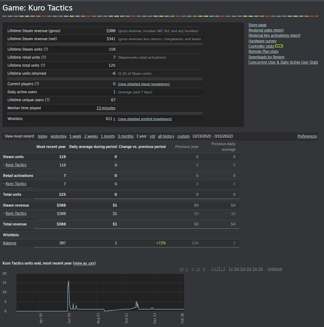
Task: Select the 'today' time range
Action: click(43, 136)
